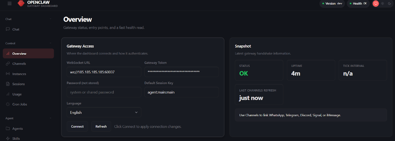
Task: Click the Refresh button
Action: pyautogui.click(x=101, y=126)
